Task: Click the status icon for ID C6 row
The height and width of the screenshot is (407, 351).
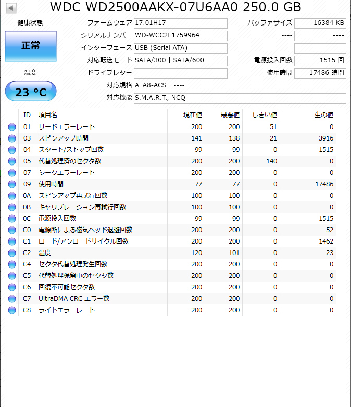Action: [12, 287]
